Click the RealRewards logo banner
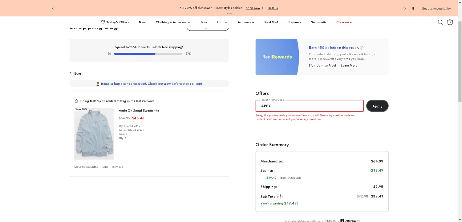Viewport: 462px width, 222px height. [x=277, y=57]
